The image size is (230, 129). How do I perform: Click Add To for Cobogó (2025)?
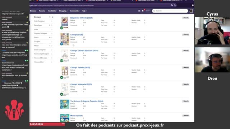(186, 35)
